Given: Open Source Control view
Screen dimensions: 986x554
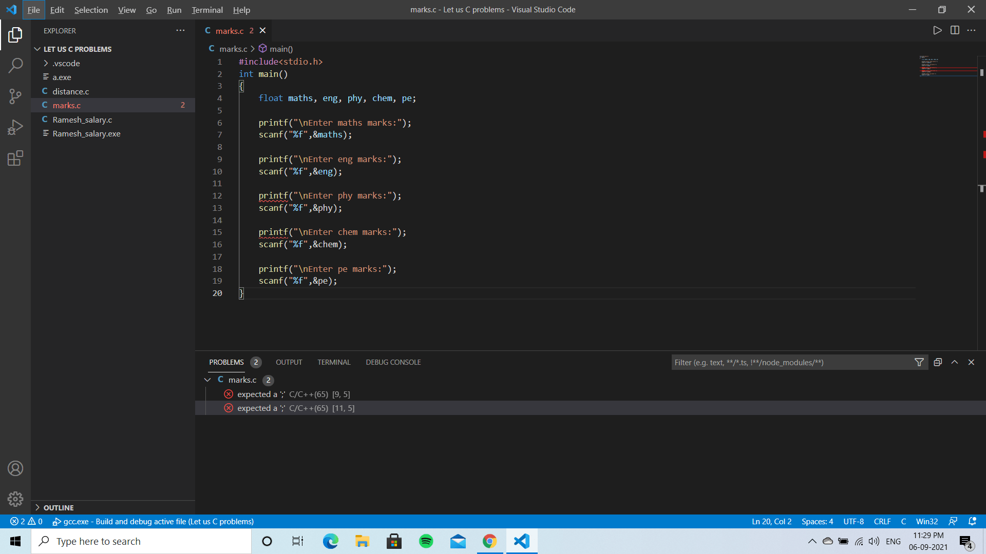Looking at the screenshot, I should pos(15,96).
